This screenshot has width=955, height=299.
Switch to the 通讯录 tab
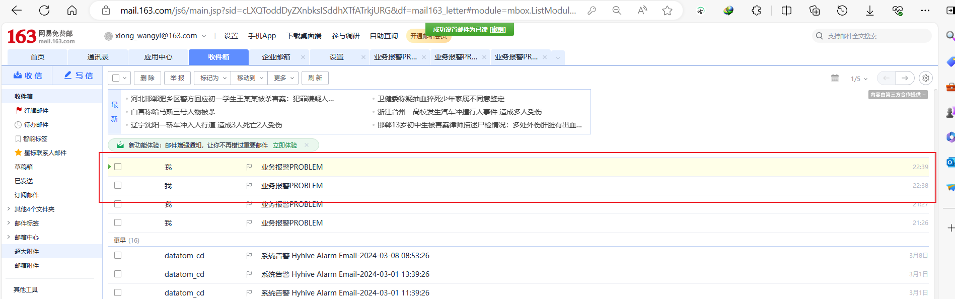98,57
